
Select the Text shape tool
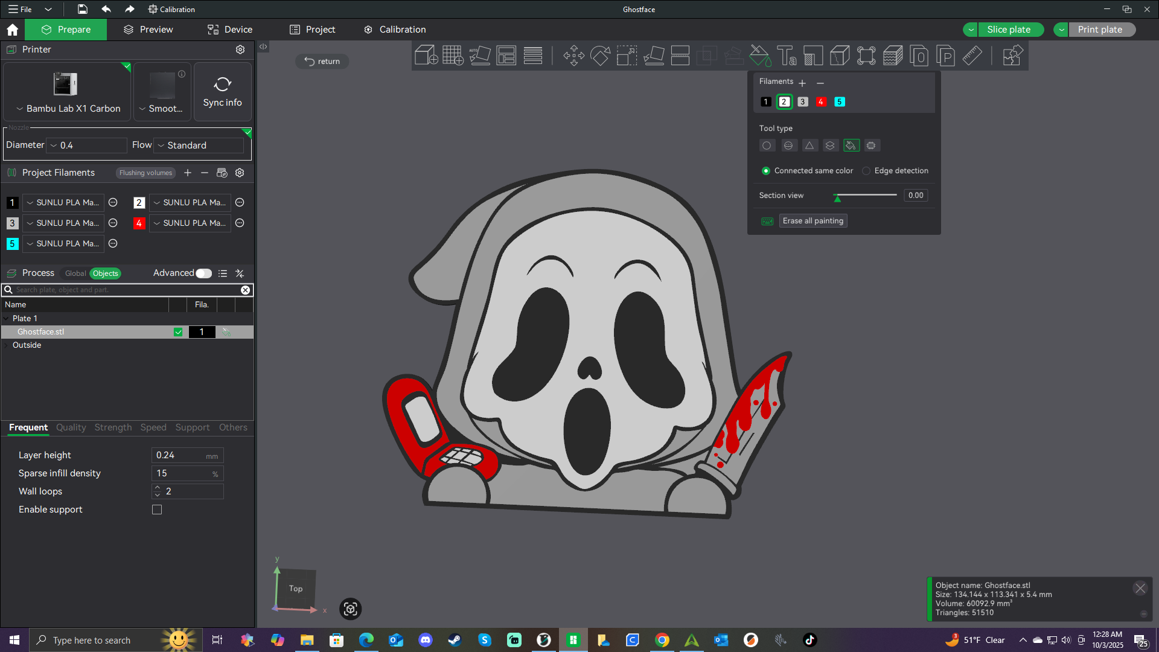tap(787, 56)
